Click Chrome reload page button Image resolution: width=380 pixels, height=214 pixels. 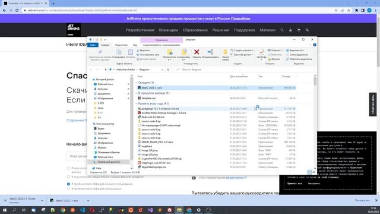click(x=17, y=11)
